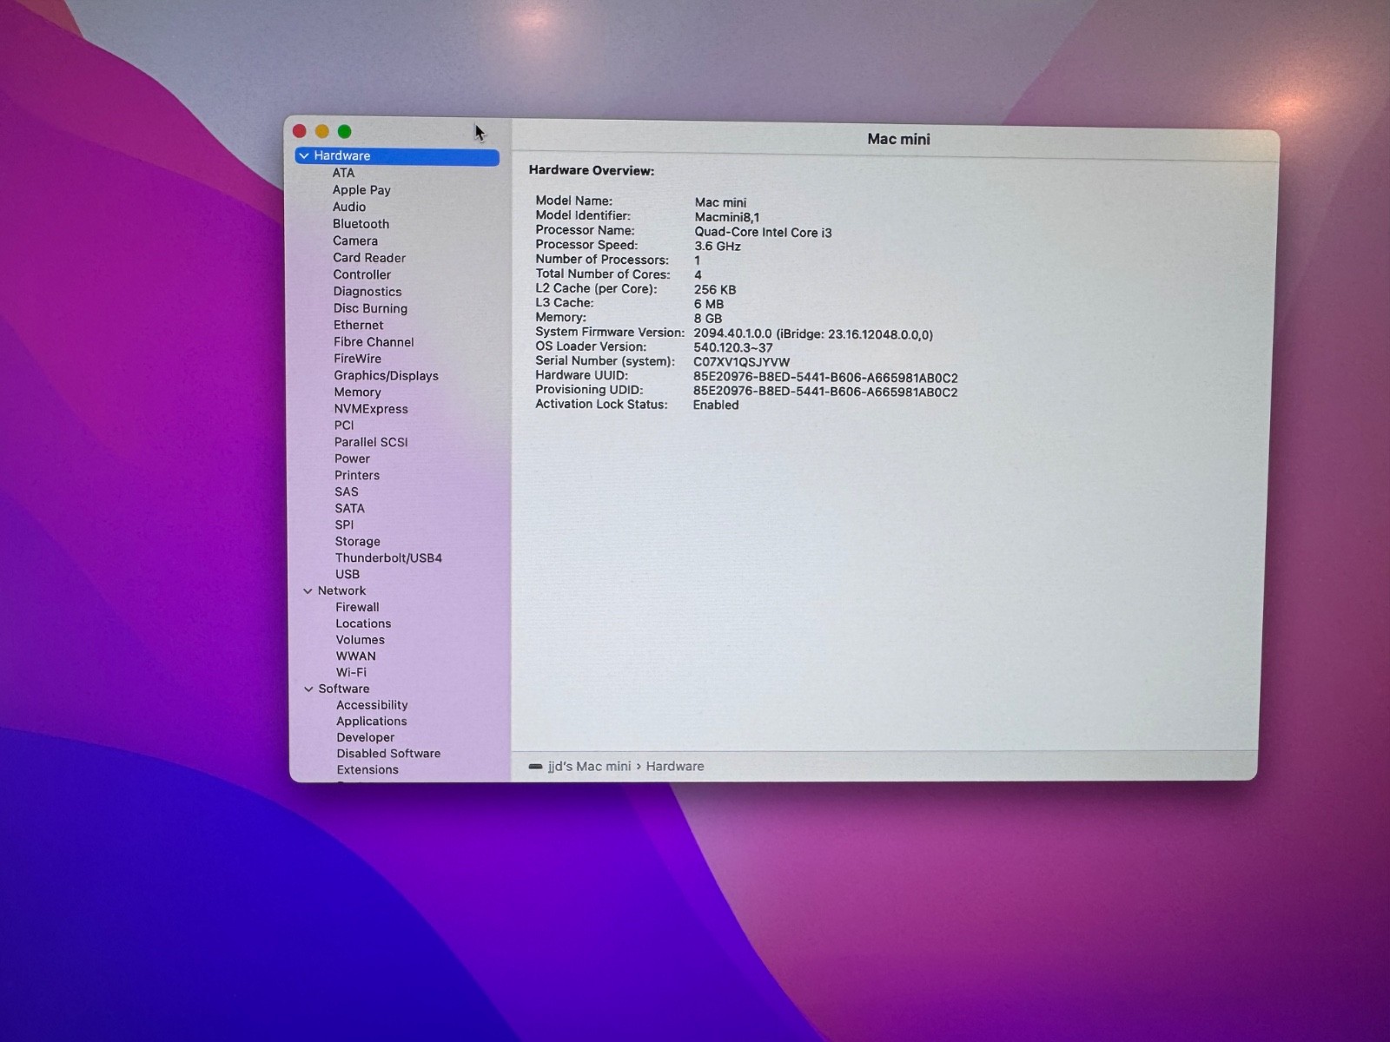
Task: Select Memory in the Hardware list
Action: tap(357, 392)
